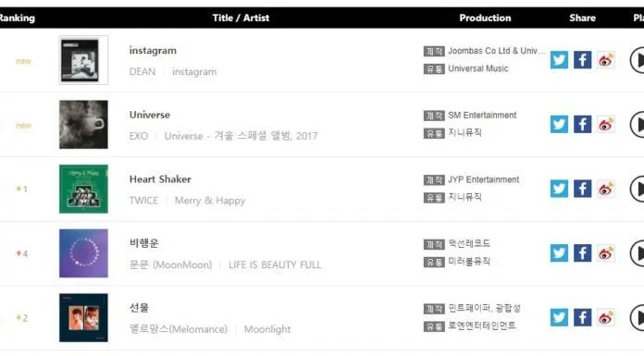The width and height of the screenshot is (644, 356).
Task: Open the Merry & Happy album link
Action: (x=210, y=201)
